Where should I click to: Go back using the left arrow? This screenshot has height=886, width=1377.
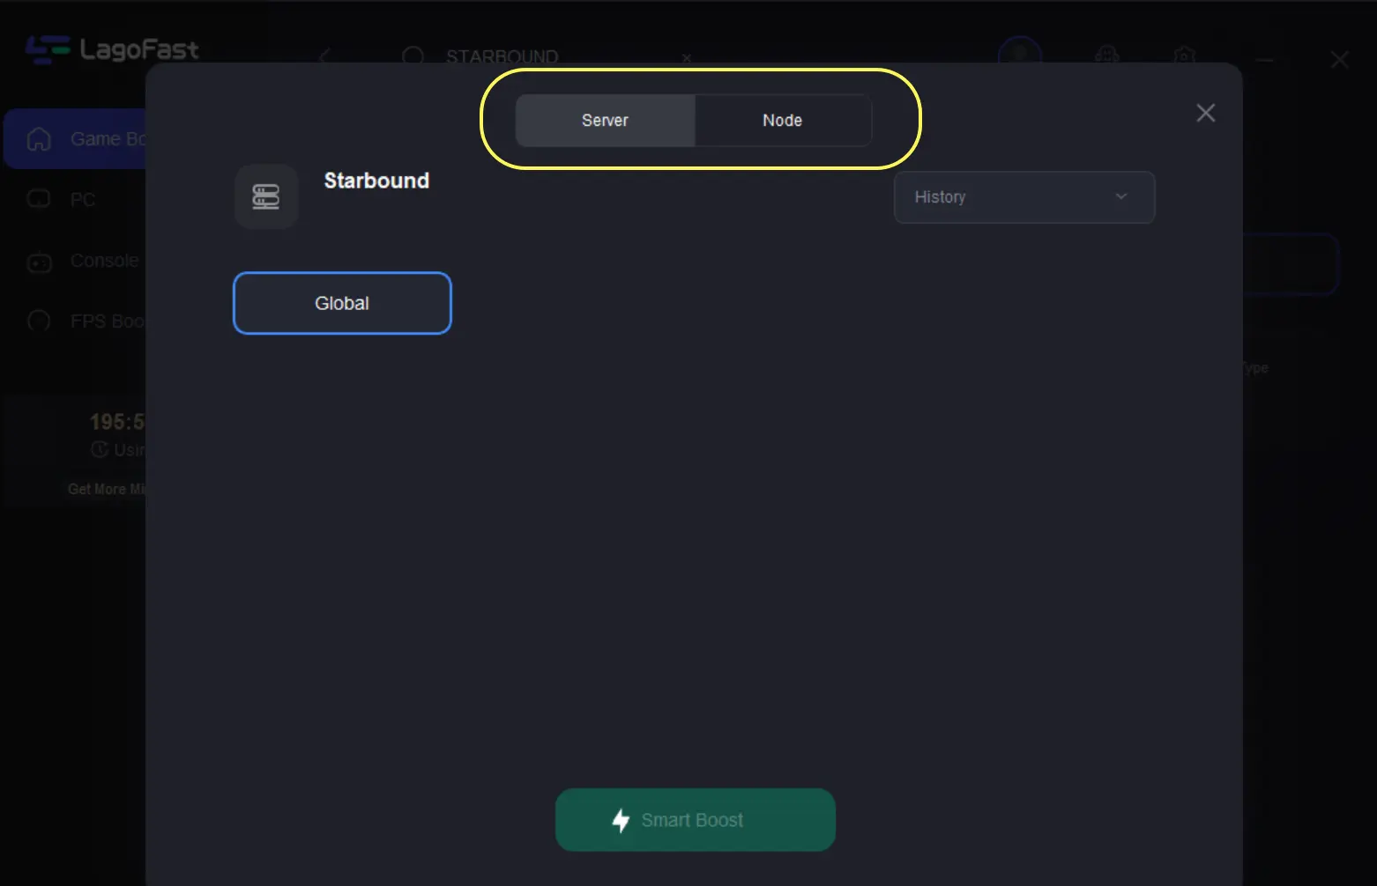(x=324, y=56)
